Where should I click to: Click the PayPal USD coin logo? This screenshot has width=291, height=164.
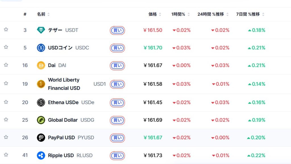41,138
